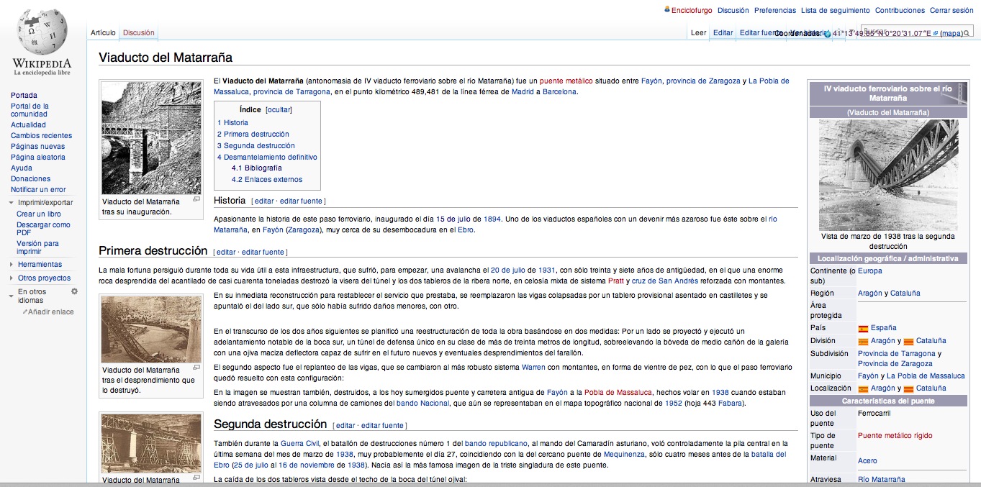Screen dimensions: 981x487
Task: Jump to 4.1 Bibliografía in Índice
Action: pyautogui.click(x=257, y=168)
